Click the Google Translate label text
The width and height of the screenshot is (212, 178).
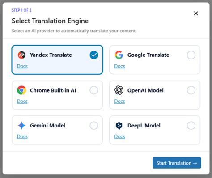[x=148, y=55]
